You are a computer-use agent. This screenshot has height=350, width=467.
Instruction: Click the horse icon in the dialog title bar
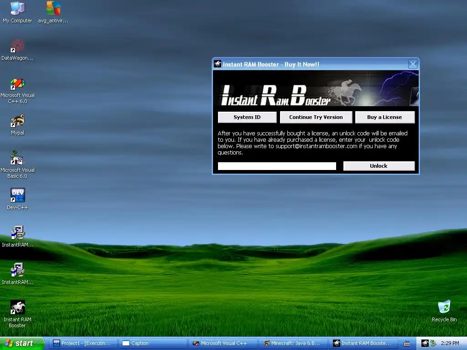[218, 64]
